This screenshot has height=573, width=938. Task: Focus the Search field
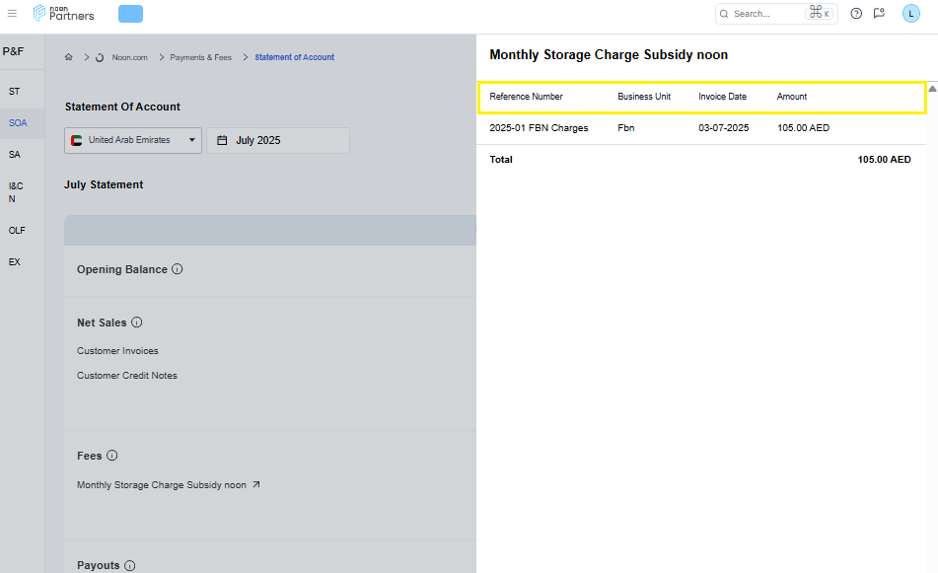[x=776, y=14]
